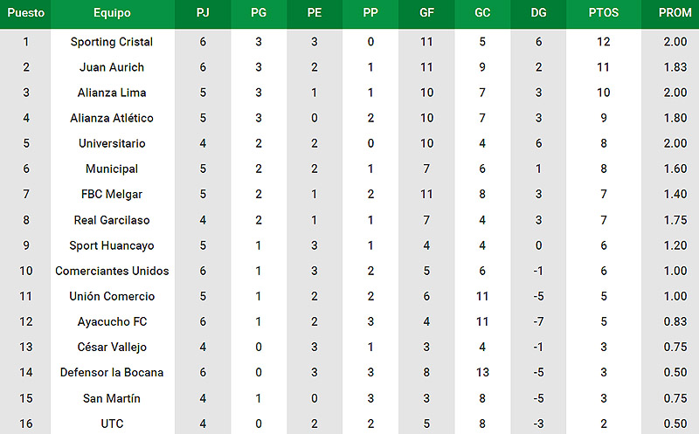Click the GC column header
The image size is (699, 434).
482,12
